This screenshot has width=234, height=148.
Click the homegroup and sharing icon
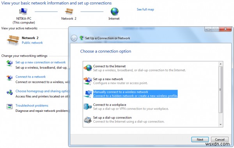point(9,92)
